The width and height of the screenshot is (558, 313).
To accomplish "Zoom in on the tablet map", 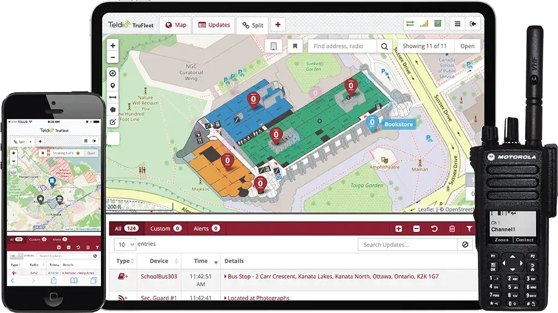I will [113, 46].
